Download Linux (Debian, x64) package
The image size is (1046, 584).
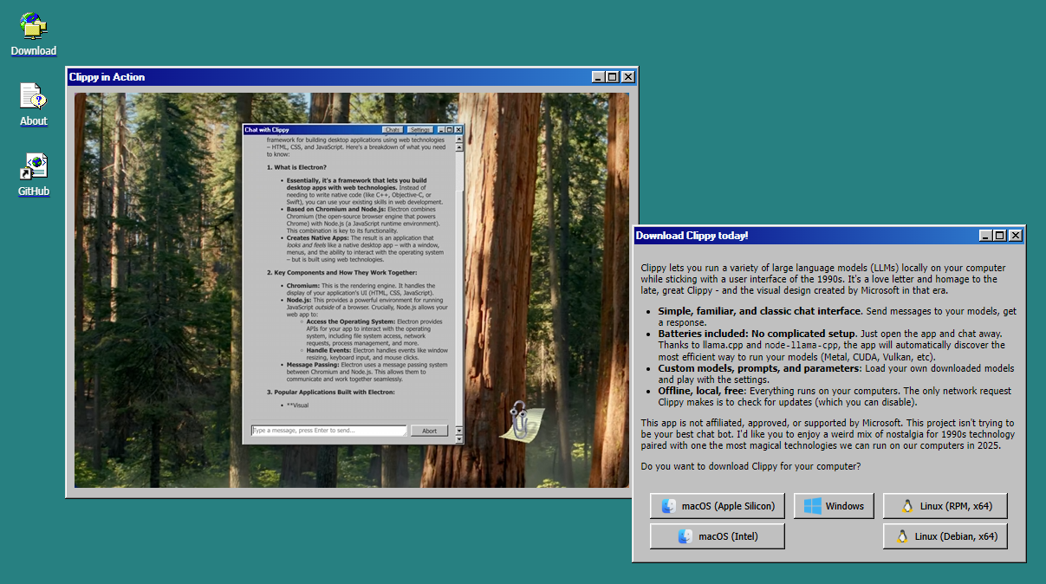click(x=945, y=536)
